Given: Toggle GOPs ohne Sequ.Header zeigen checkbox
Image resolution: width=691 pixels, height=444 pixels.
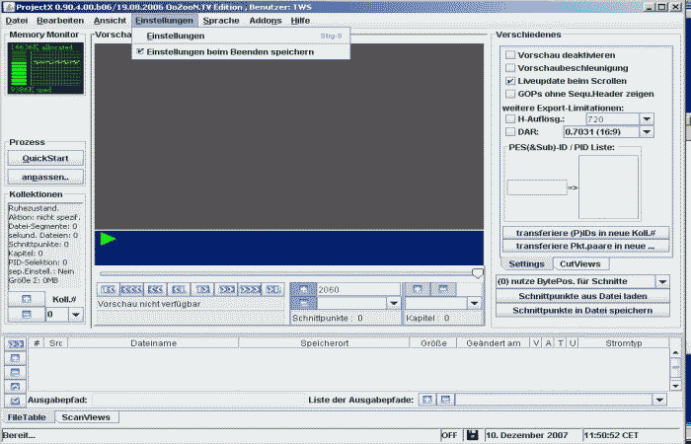Looking at the screenshot, I should coord(510,94).
